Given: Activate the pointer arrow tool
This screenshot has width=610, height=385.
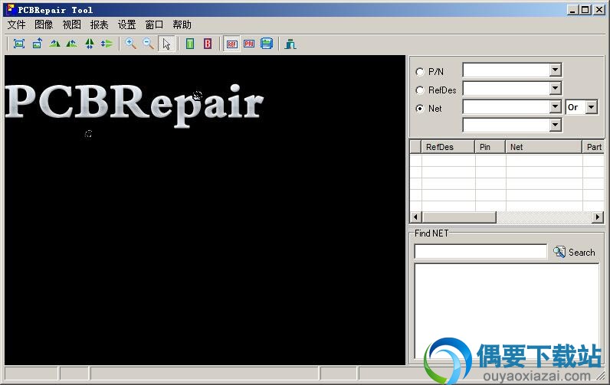Looking at the screenshot, I should pos(166,44).
